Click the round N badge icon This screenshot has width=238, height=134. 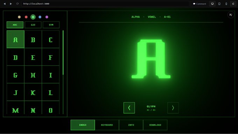231,15
